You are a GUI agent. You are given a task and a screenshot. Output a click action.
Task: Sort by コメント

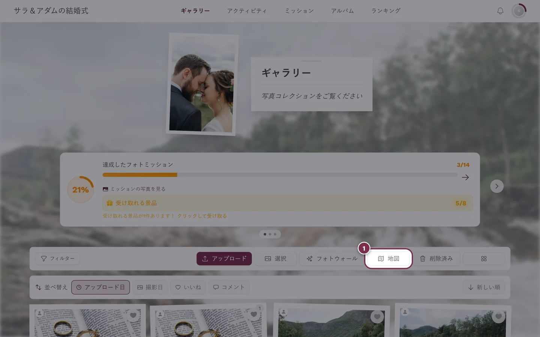[x=229, y=287]
